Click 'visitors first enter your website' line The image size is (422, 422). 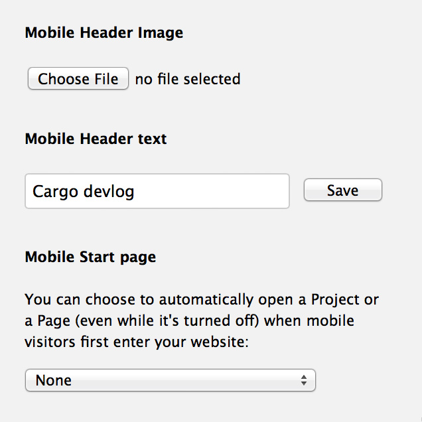(x=137, y=342)
